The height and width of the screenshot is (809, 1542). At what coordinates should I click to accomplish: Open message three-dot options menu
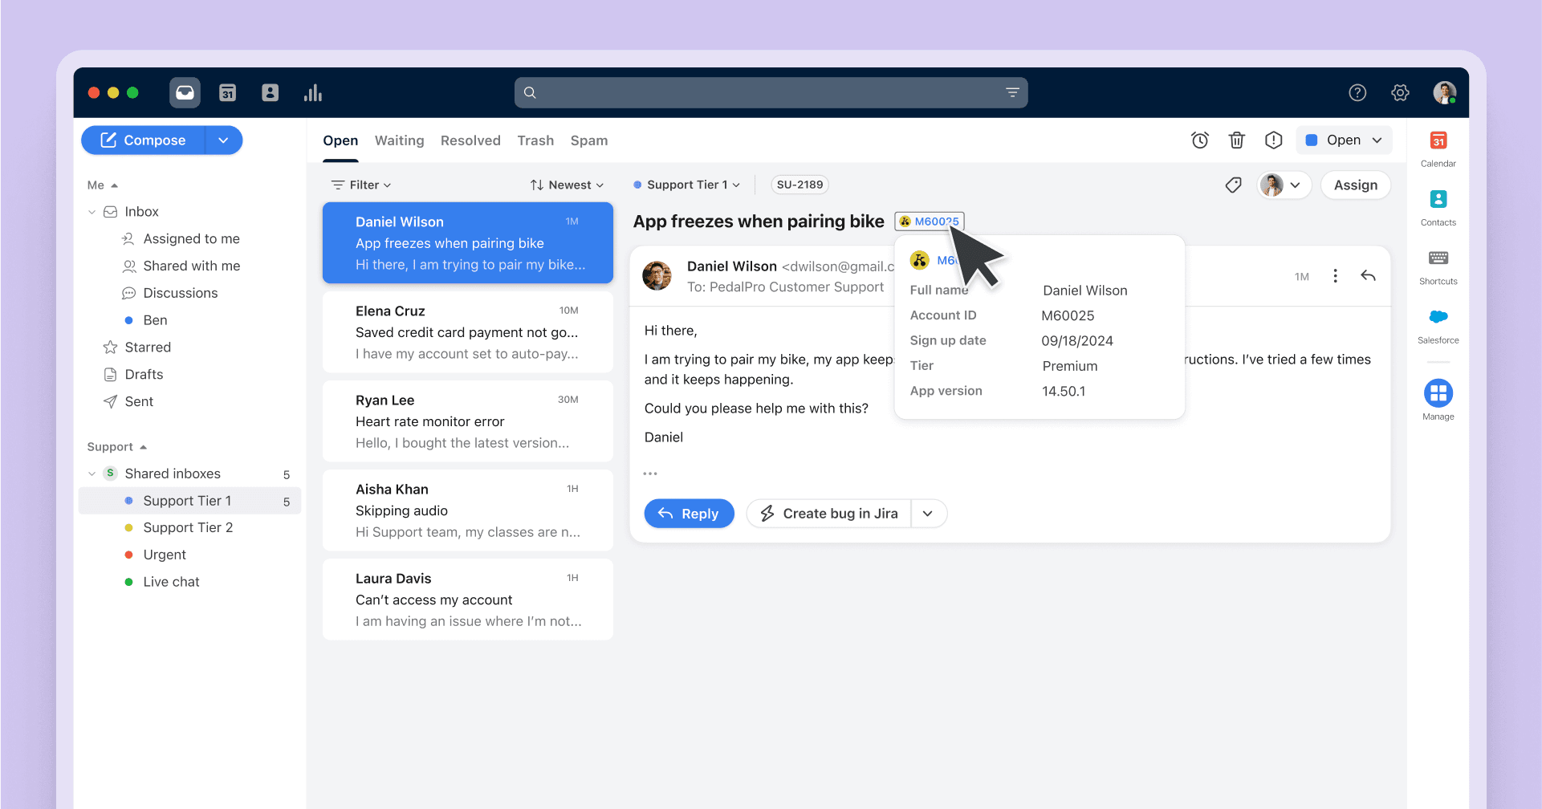(1335, 276)
